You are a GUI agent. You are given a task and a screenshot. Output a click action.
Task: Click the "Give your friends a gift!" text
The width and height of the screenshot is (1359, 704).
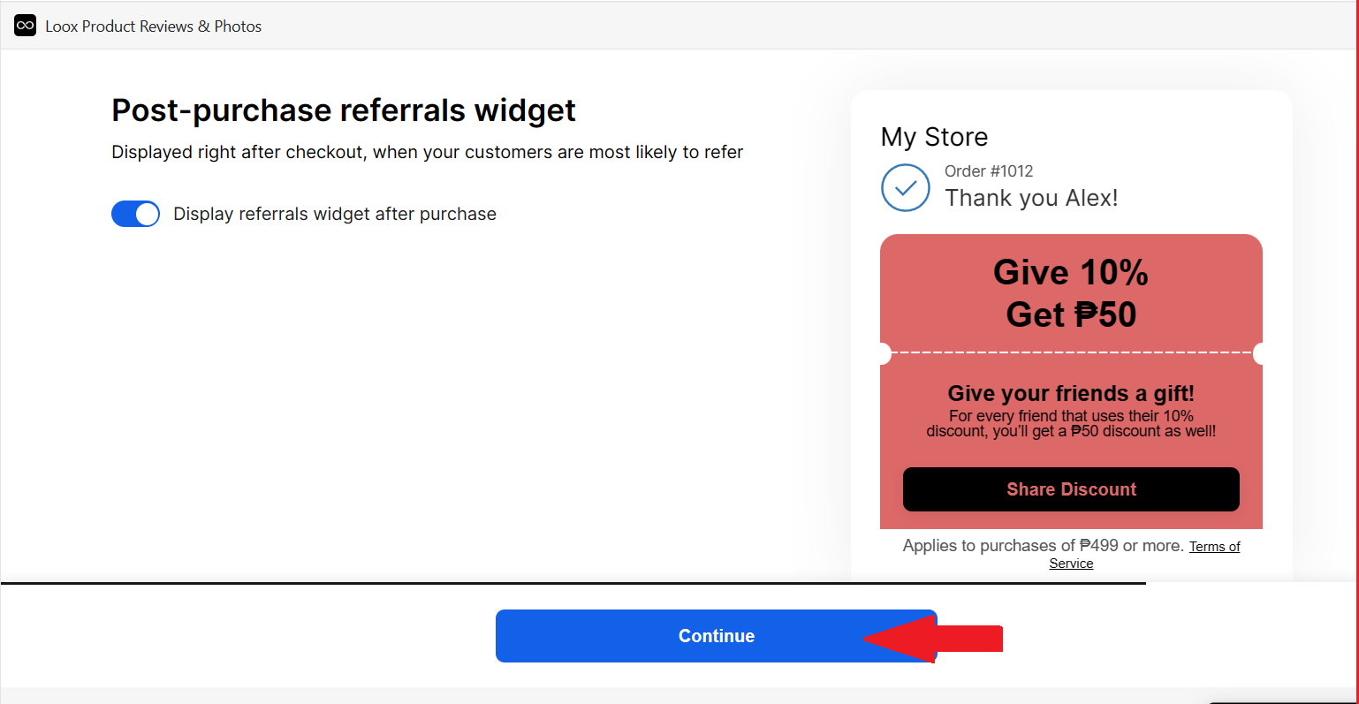click(x=1071, y=393)
